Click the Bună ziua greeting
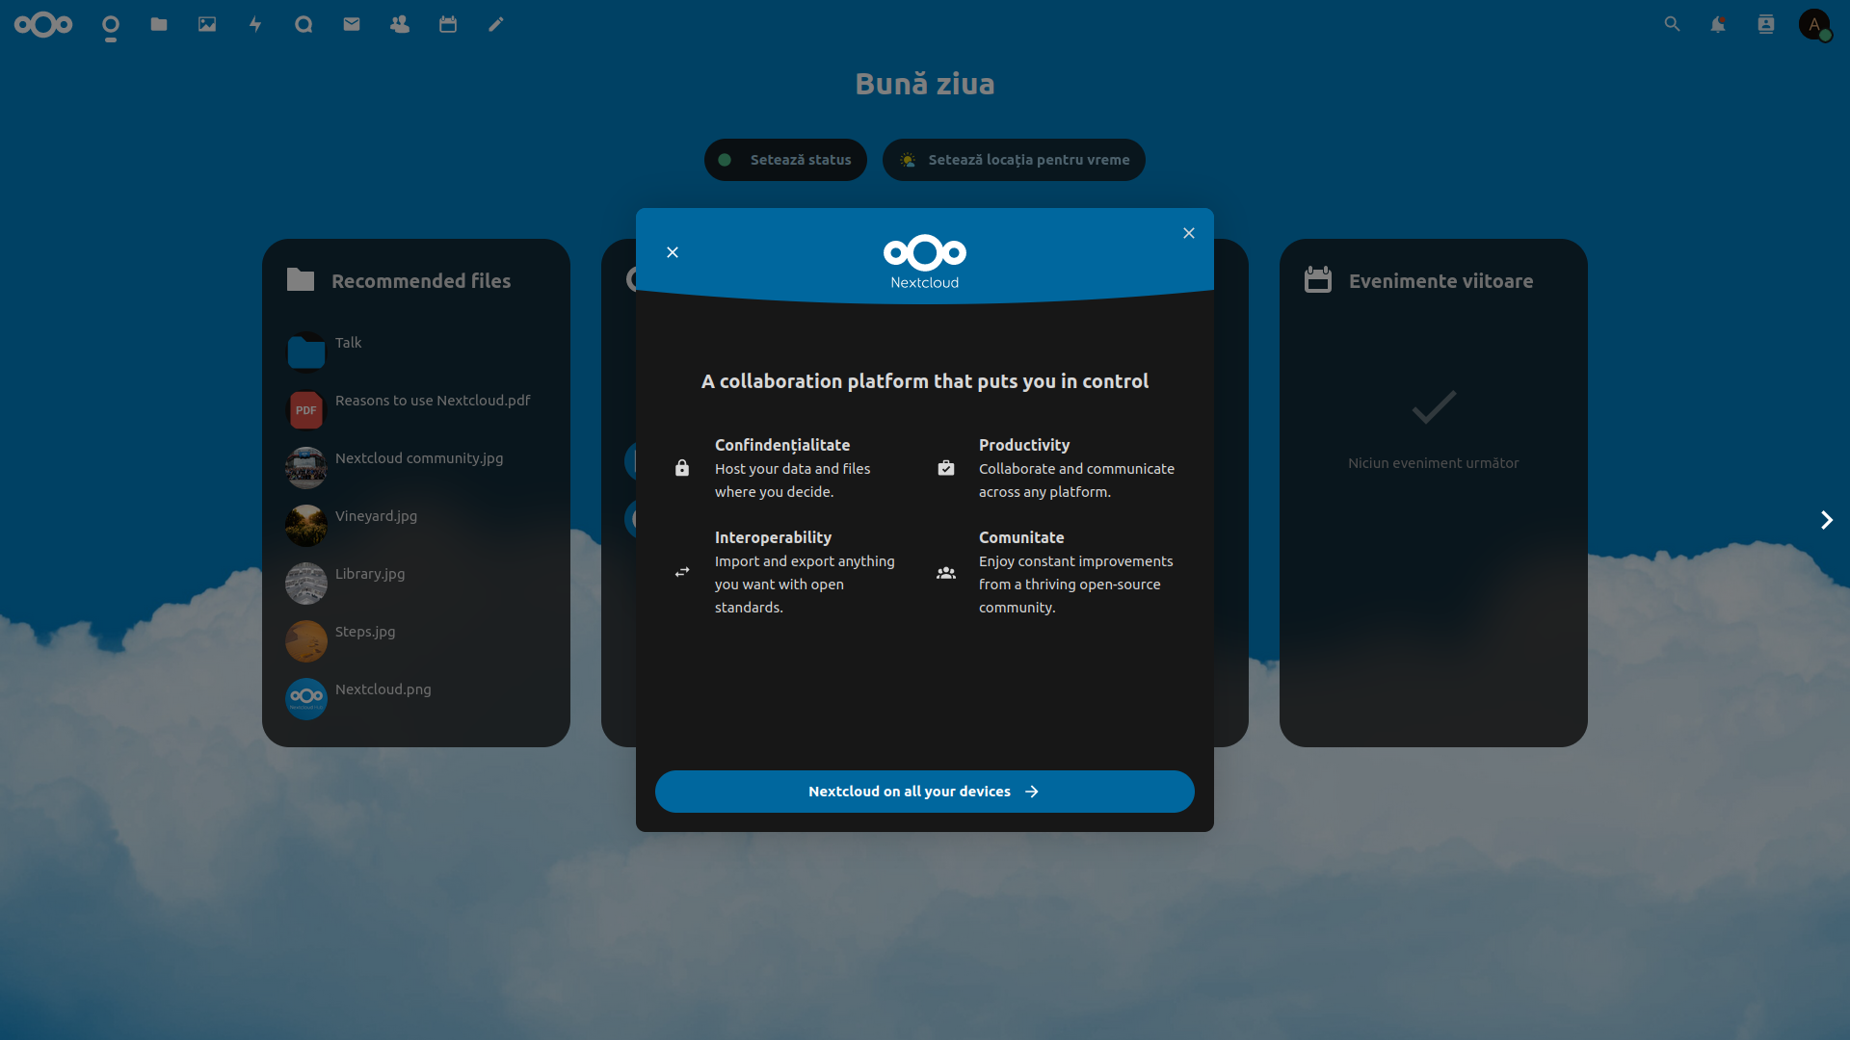Screen dimensions: 1850x1040 pos(925,84)
